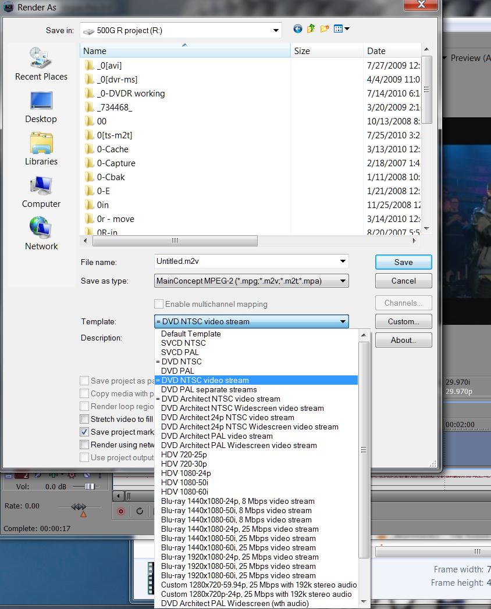Click the Rate slider handle in Vegas

pos(79,507)
